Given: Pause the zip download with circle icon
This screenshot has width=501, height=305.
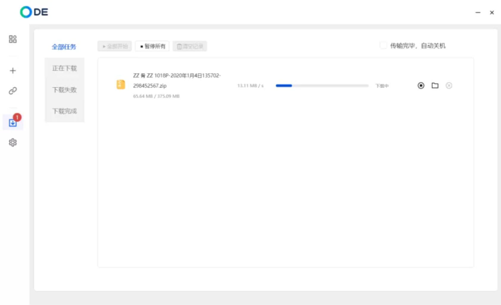Looking at the screenshot, I should pyautogui.click(x=421, y=86).
